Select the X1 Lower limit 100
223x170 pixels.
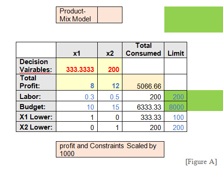(x=176, y=117)
